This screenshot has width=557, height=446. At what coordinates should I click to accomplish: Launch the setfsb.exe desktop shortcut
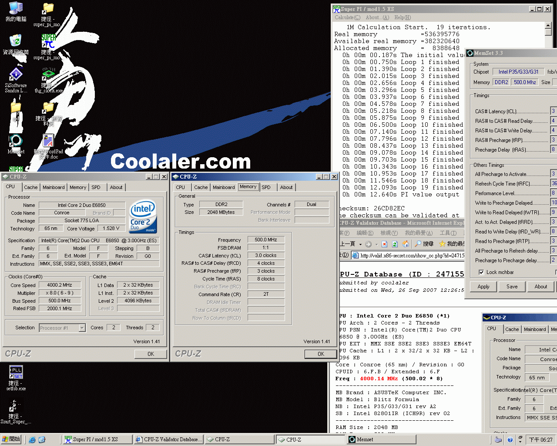tap(16, 378)
